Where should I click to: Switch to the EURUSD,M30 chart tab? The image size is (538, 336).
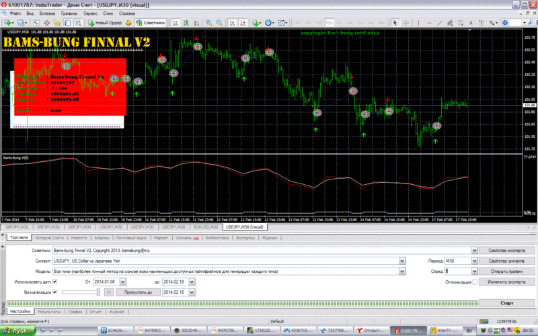click(206, 227)
